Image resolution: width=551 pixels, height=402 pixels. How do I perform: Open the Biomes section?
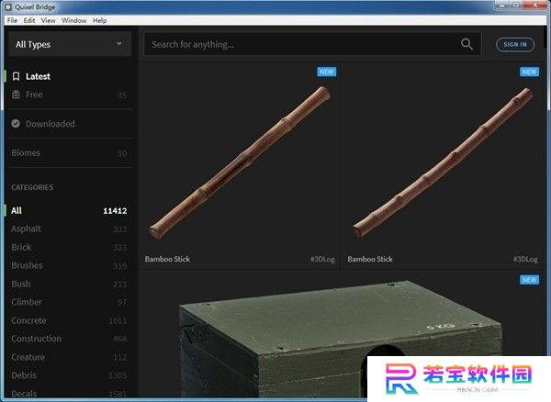coord(69,153)
